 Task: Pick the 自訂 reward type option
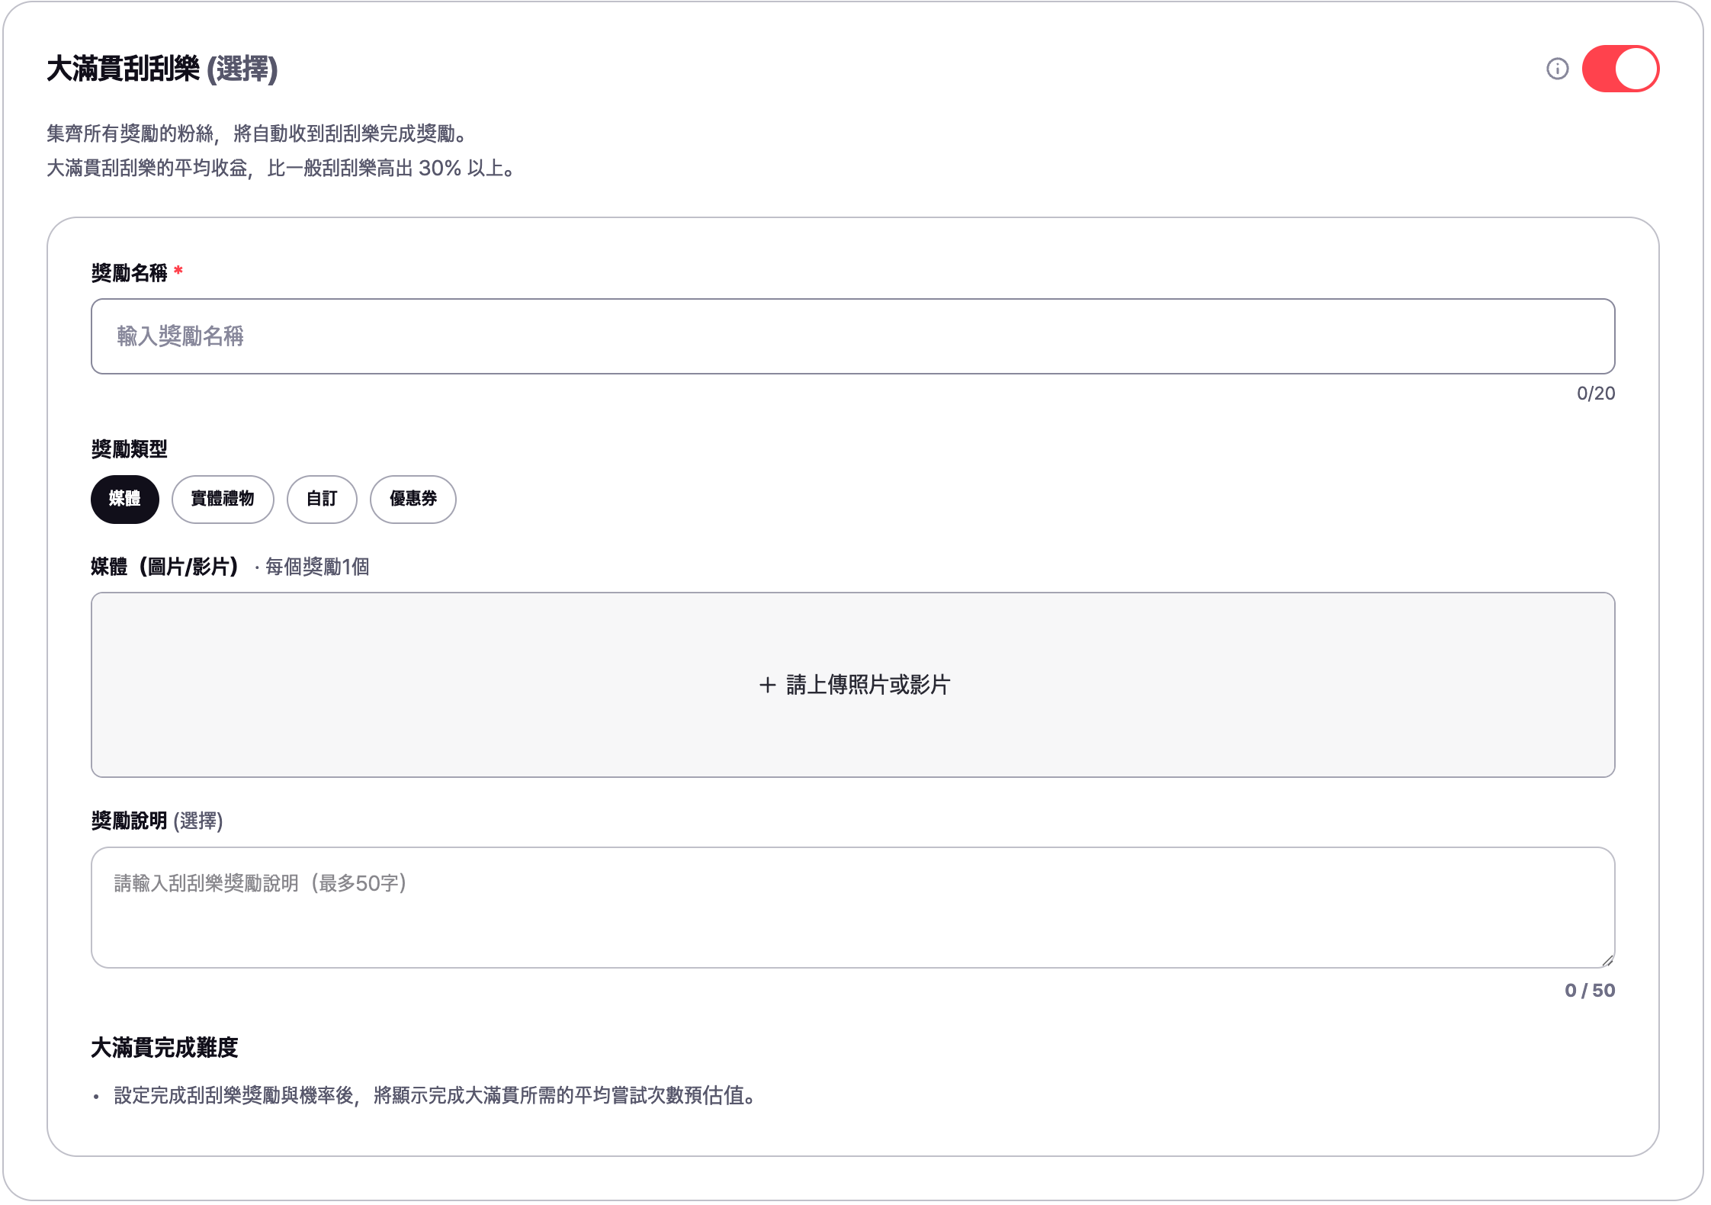point(322,500)
